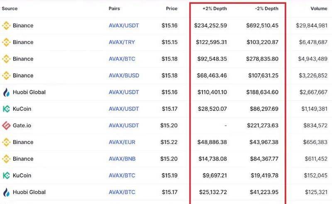Click the Huobi Global icon for AVAX/BTC
The width and height of the screenshot is (332, 204).
click(6, 192)
